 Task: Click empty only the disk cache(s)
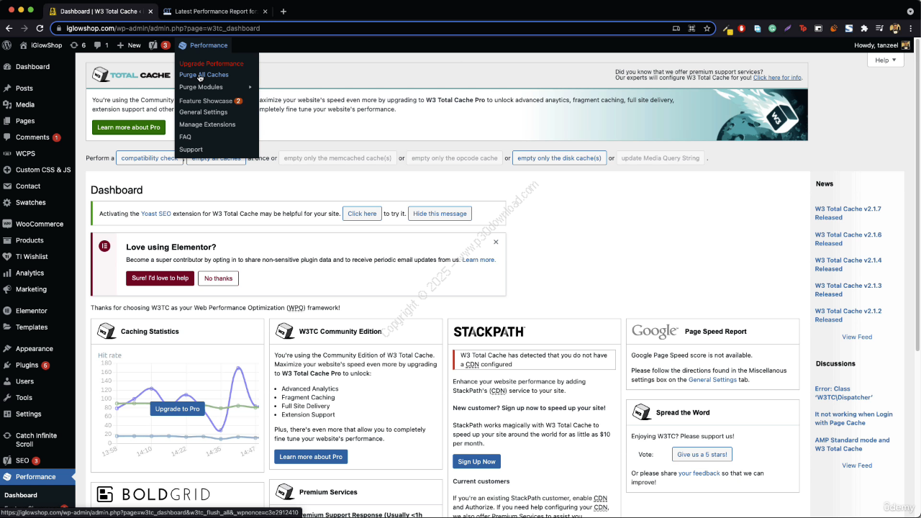tap(559, 158)
